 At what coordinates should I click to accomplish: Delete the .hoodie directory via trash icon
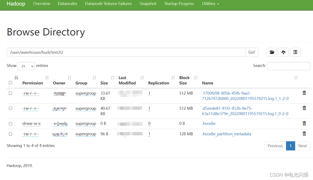pyautogui.click(x=304, y=123)
